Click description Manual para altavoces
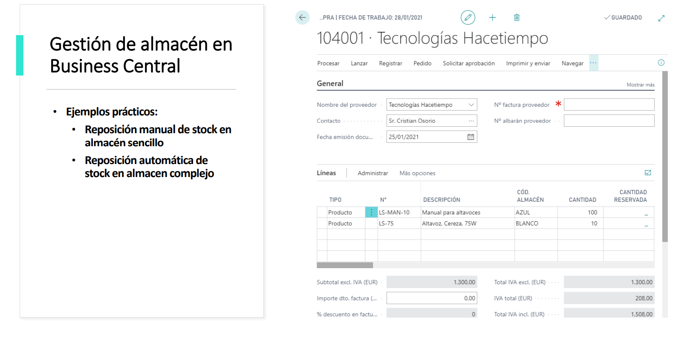Image resolution: width=686 pixels, height=348 pixels. coord(467,212)
